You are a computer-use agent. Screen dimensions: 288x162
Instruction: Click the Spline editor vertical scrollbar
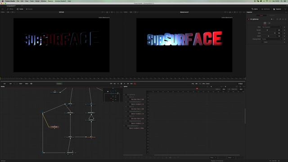(245, 116)
